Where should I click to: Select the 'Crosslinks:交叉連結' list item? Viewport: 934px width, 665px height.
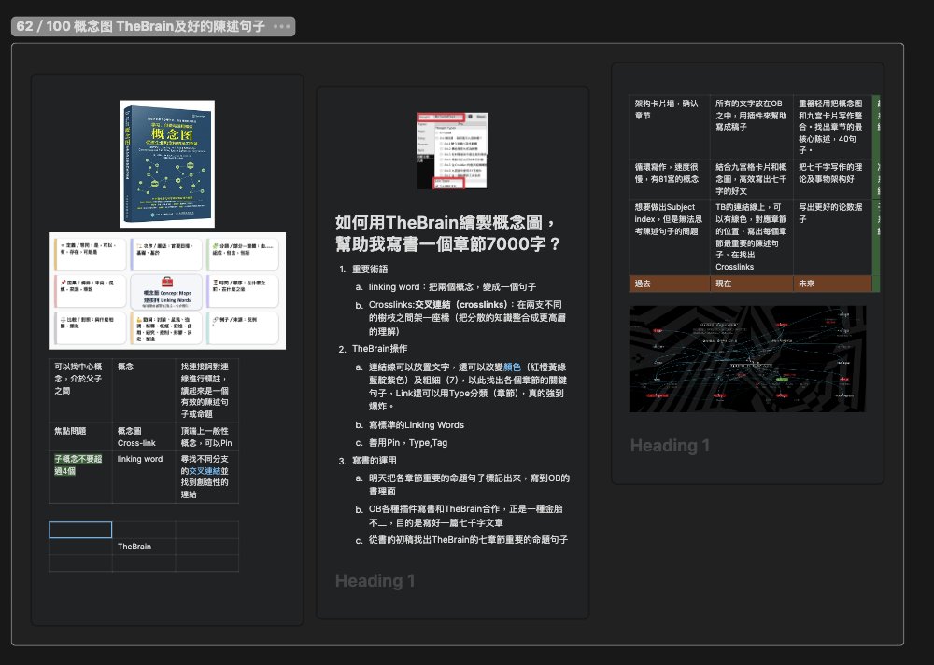[x=467, y=318]
